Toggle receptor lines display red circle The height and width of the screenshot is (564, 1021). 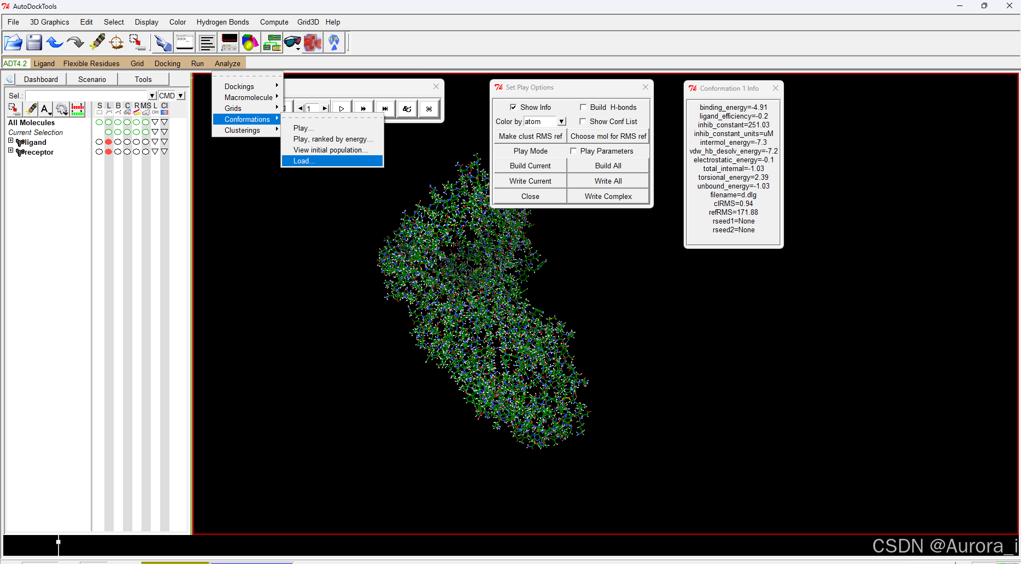point(108,152)
